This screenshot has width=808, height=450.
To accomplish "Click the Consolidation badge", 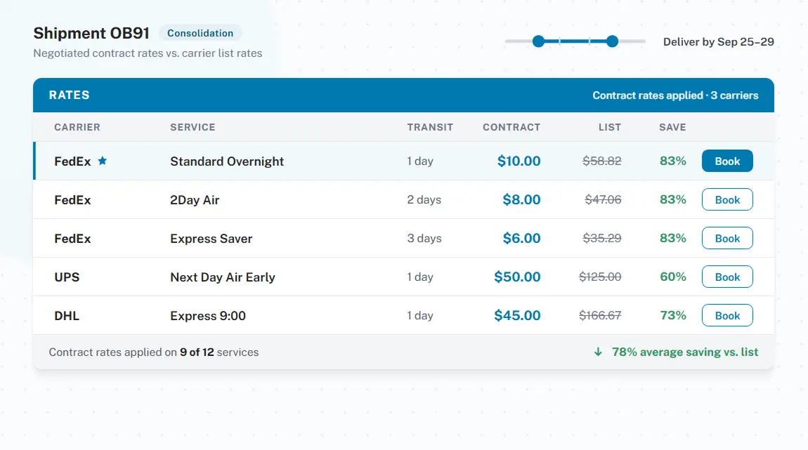I will tap(200, 33).
